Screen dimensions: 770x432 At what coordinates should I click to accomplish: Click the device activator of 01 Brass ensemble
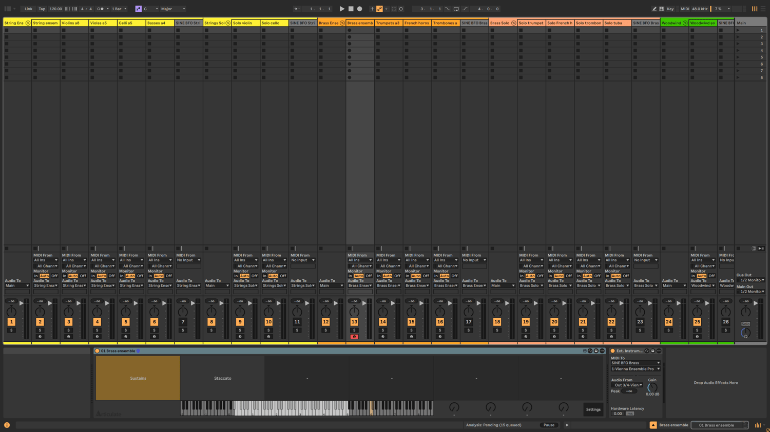97,351
